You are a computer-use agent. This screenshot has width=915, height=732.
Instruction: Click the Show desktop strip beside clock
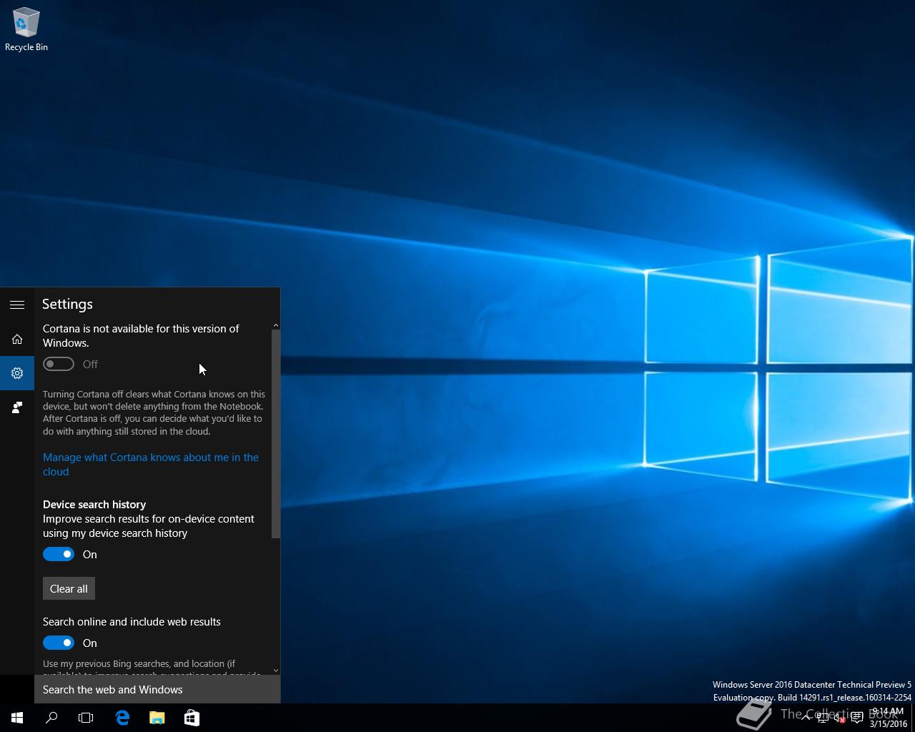[913, 718]
